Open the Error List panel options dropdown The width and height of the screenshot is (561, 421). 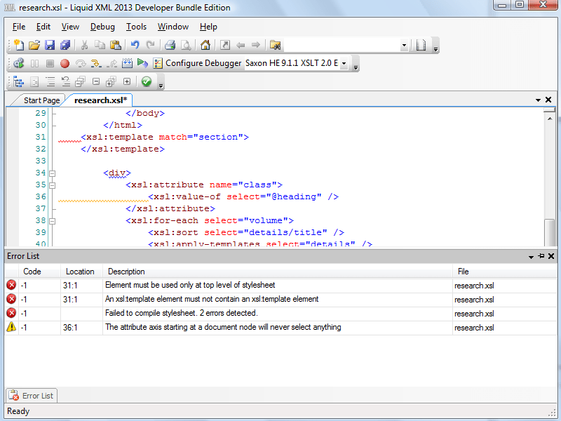click(x=531, y=257)
